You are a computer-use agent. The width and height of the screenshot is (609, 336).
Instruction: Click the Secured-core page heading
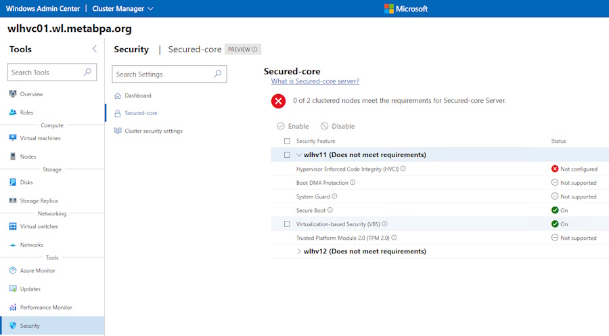tap(292, 71)
